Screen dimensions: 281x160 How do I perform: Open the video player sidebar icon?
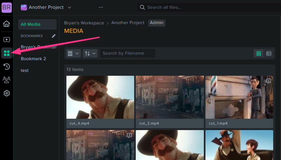[x=7, y=40]
